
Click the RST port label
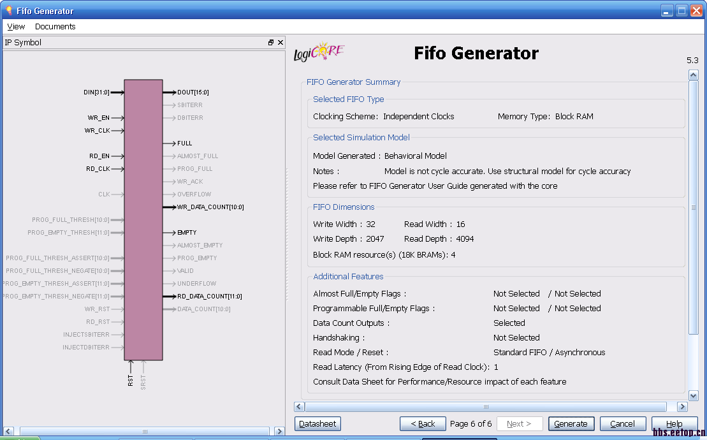point(130,381)
